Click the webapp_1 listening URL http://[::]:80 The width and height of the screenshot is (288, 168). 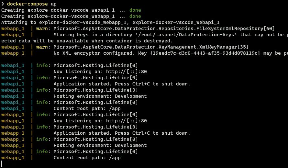click(x=127, y=121)
